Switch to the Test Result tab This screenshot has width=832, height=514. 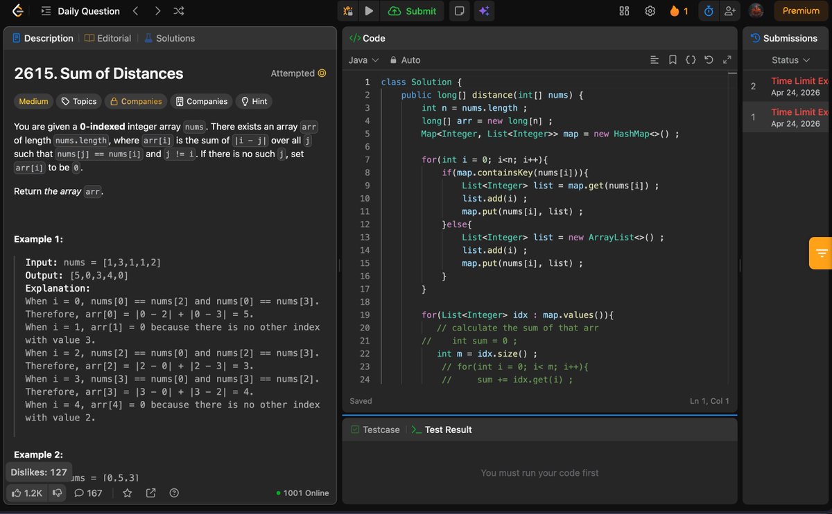click(442, 429)
